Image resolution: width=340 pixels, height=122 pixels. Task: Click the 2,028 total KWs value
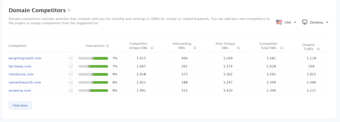pos(271,66)
